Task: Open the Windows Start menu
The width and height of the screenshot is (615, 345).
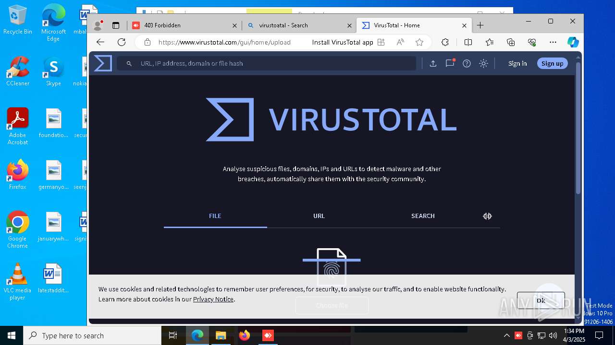Action: [x=12, y=335]
